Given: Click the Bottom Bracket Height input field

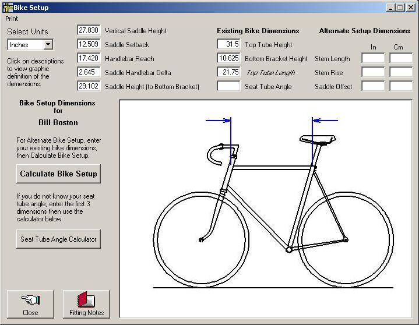Looking at the screenshot, I should pyautogui.click(x=229, y=58).
